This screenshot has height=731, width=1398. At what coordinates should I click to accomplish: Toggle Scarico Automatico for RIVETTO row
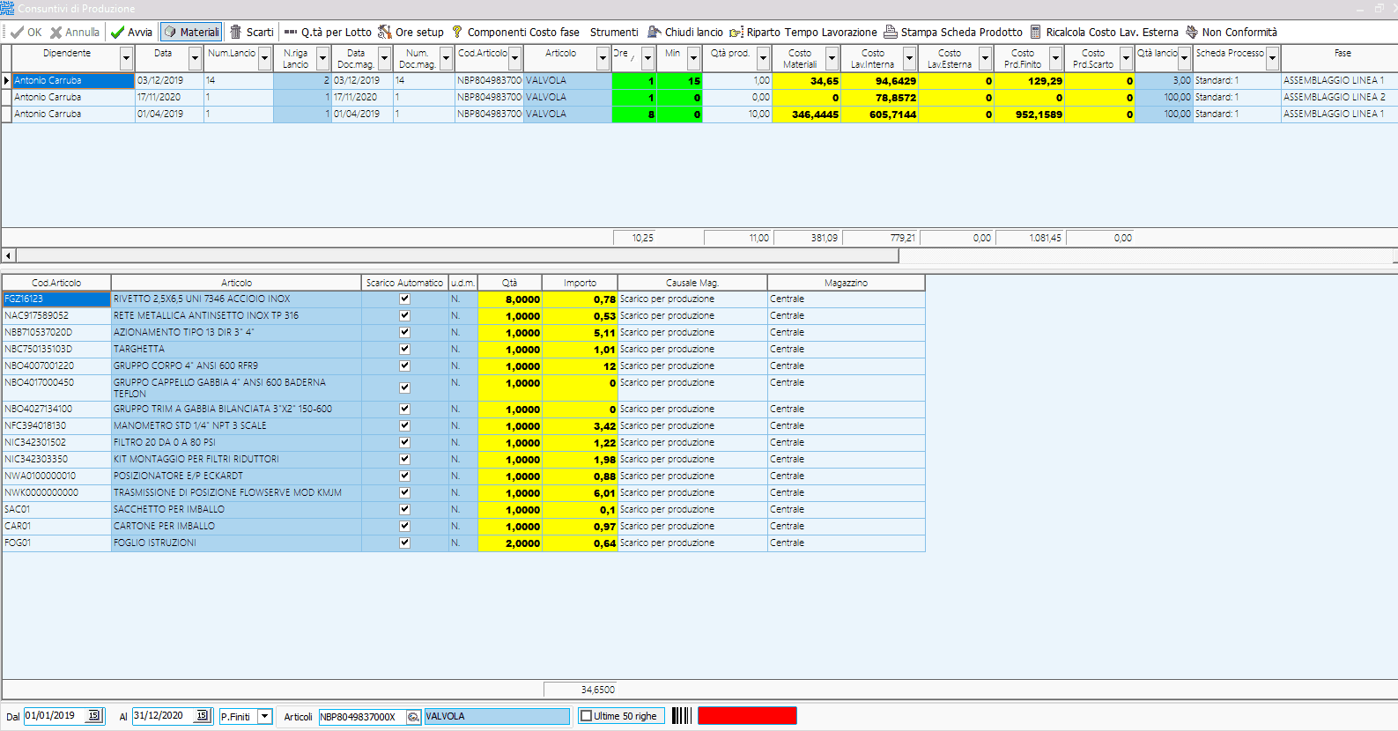click(405, 299)
